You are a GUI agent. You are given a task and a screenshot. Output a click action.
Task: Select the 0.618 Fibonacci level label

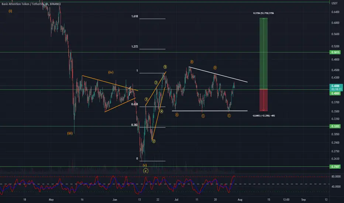click(x=134, y=104)
